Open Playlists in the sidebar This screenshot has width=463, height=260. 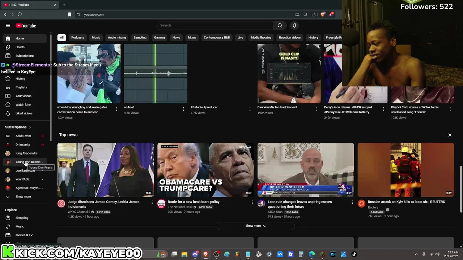tap(25, 87)
